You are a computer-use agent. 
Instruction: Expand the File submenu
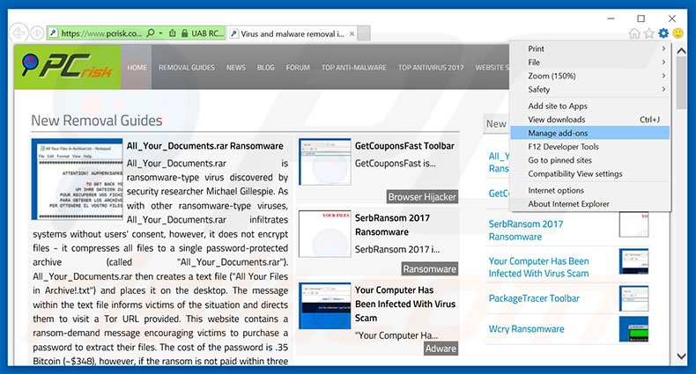click(590, 62)
